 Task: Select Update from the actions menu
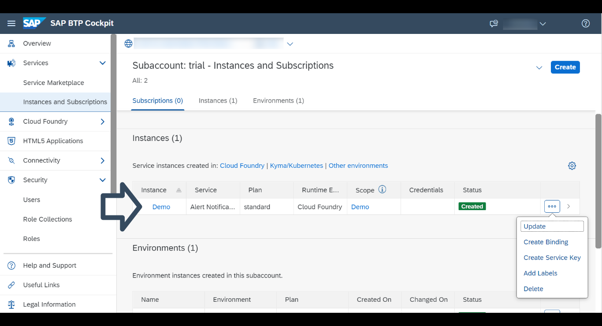[x=552, y=226]
